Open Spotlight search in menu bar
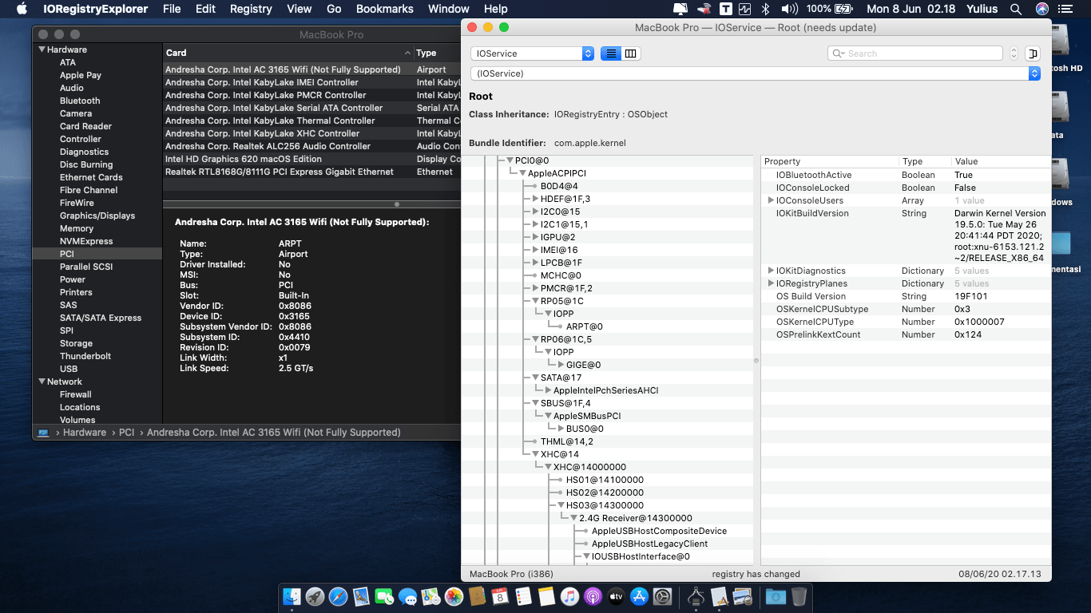The image size is (1091, 613). 1016,9
